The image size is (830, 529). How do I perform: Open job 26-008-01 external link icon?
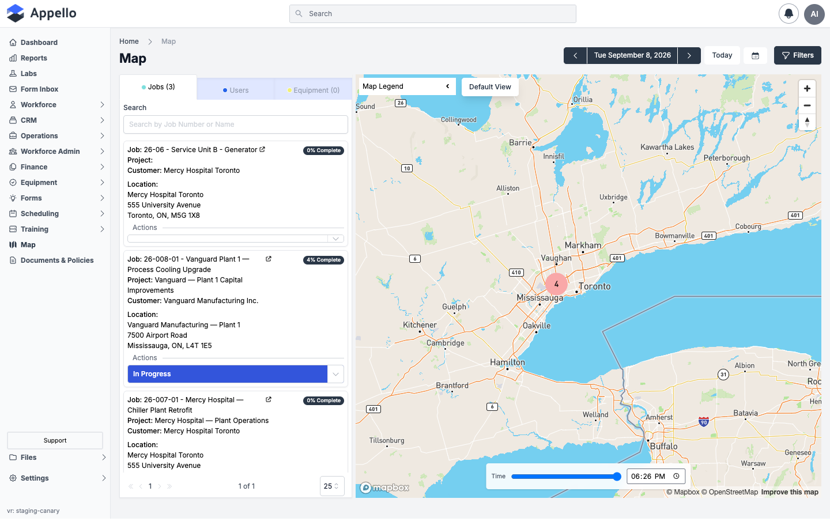(x=269, y=259)
